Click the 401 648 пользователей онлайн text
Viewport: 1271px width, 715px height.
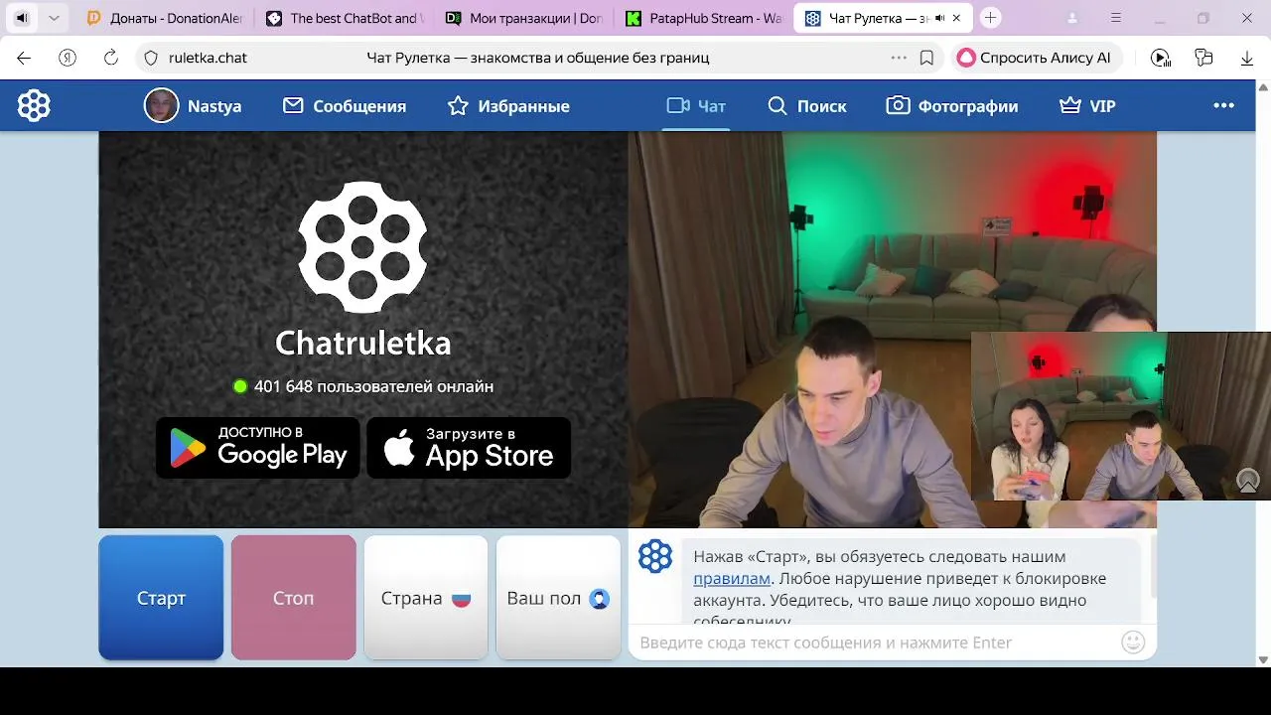(373, 386)
